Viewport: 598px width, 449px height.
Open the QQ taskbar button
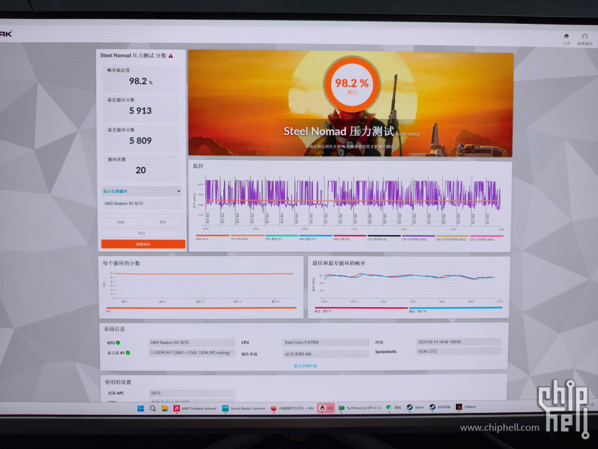326,408
